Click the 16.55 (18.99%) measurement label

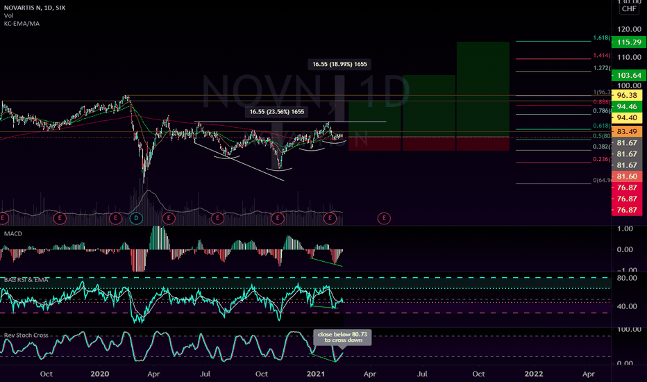tap(339, 64)
